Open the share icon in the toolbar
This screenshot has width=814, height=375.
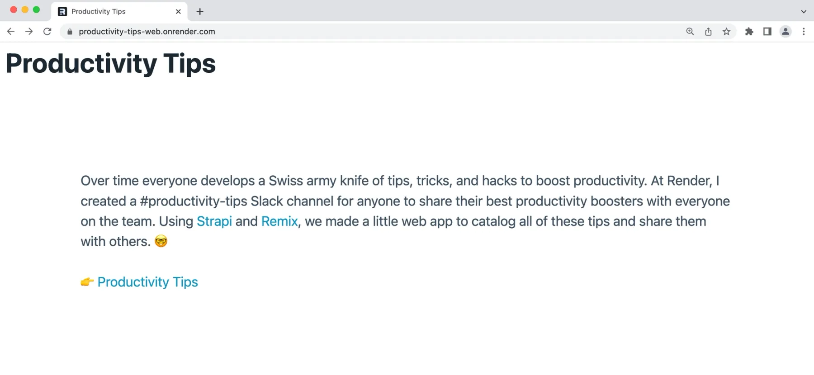[708, 32]
